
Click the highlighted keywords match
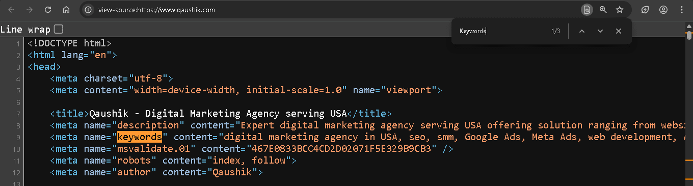140,137
